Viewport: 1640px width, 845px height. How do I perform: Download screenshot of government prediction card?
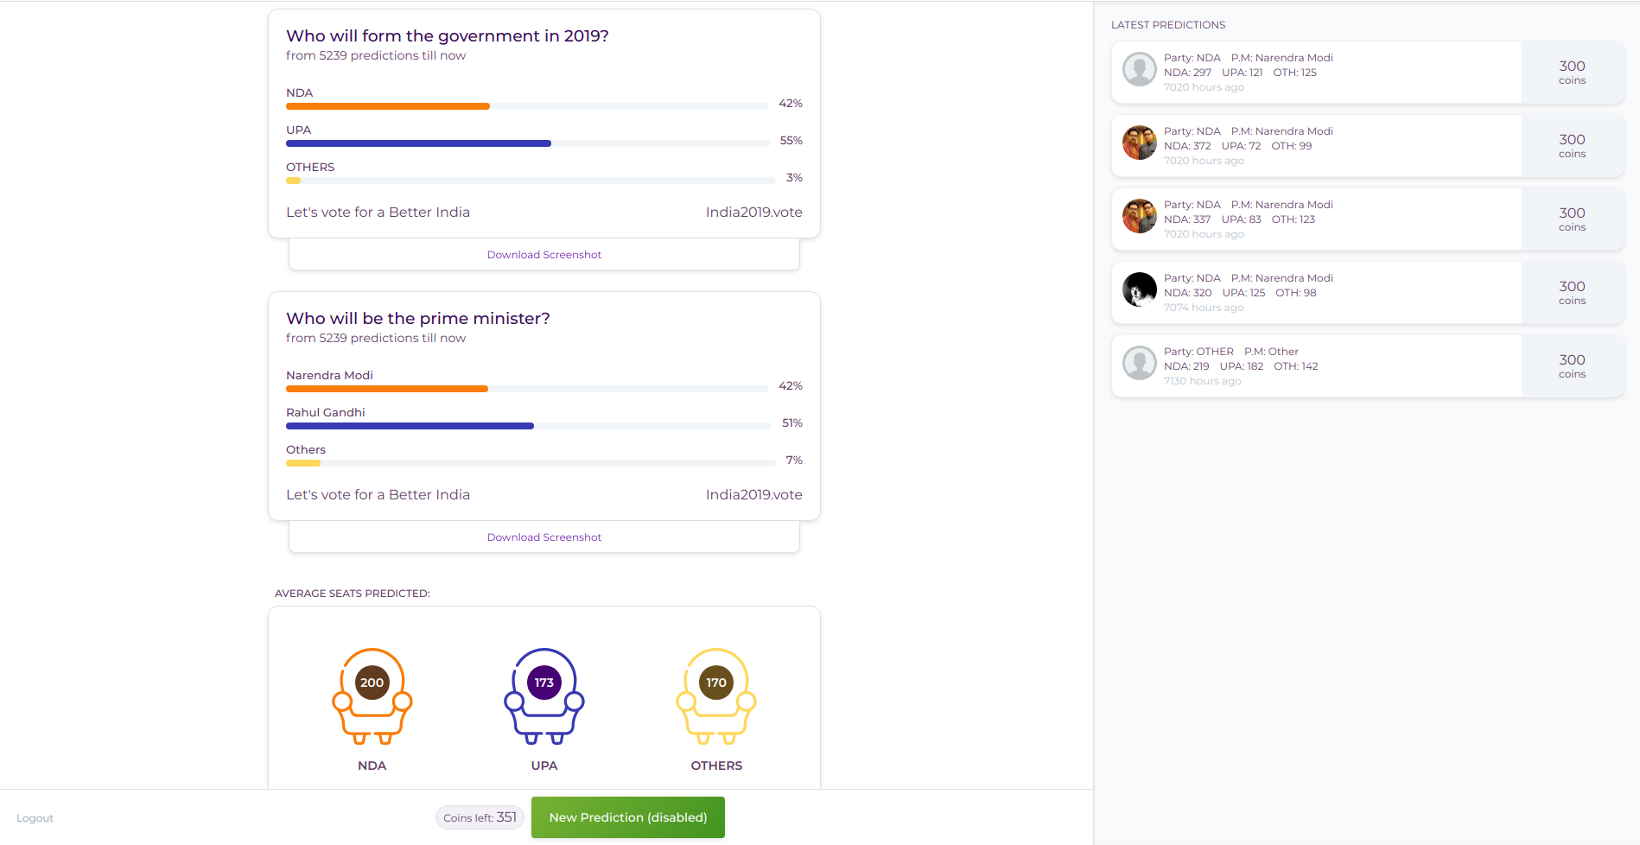544,255
